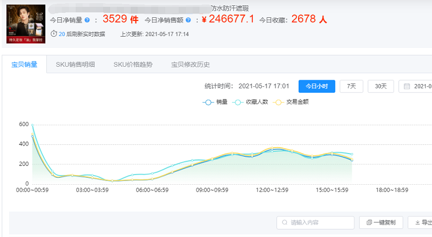Open the 宝贝修改历史 tab
The width and height of the screenshot is (432, 237).
(x=190, y=65)
